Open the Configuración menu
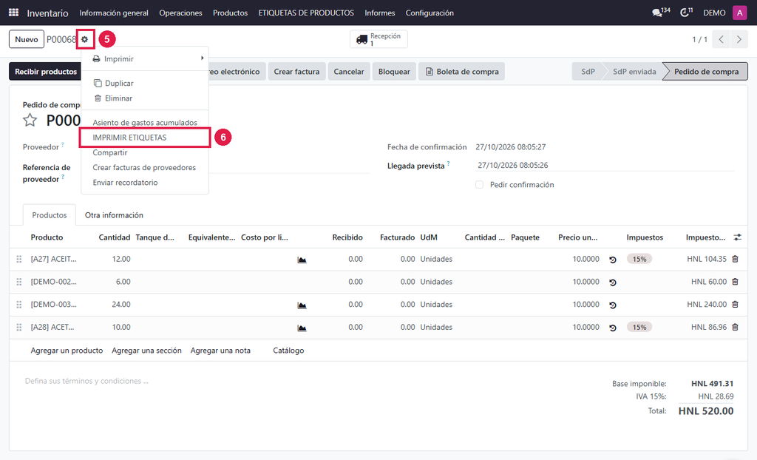Image resolution: width=757 pixels, height=460 pixels. pyautogui.click(x=430, y=13)
